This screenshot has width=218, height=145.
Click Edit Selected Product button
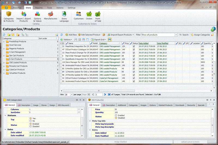point(89,35)
